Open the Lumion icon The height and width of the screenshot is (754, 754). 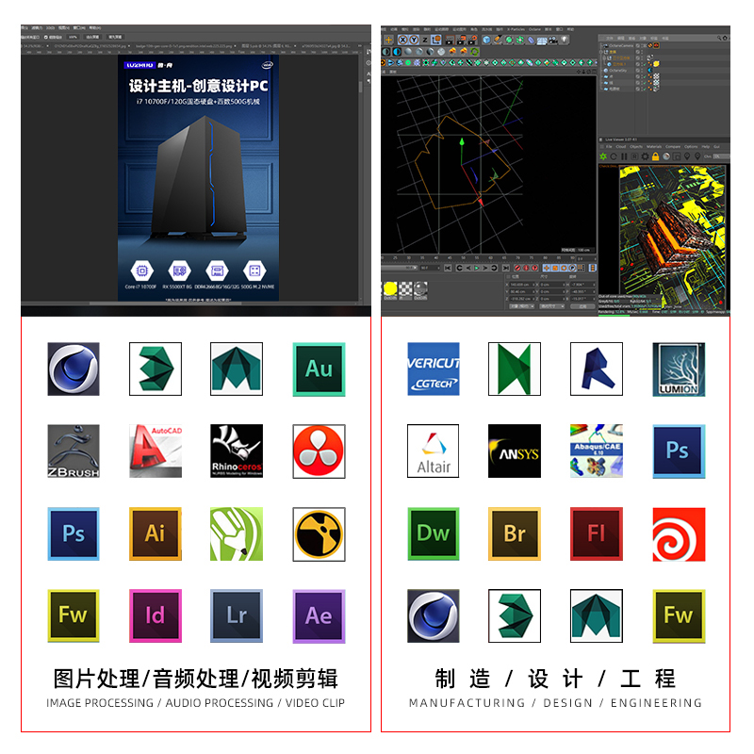pyautogui.click(x=679, y=369)
